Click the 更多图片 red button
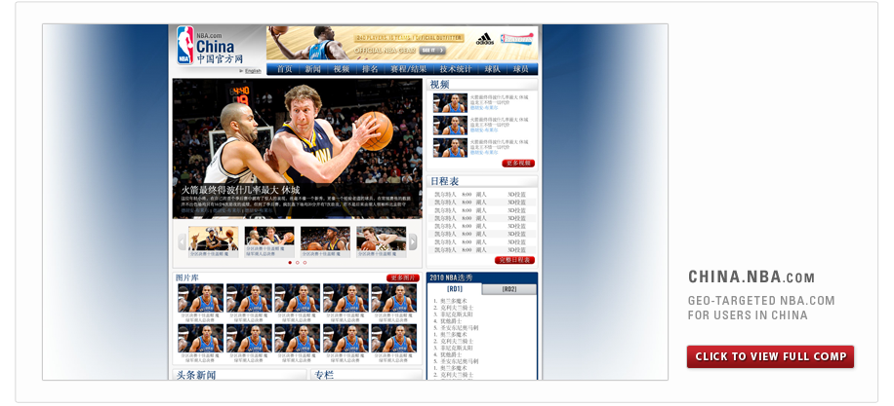This screenshot has width=894, height=406. coord(403,277)
